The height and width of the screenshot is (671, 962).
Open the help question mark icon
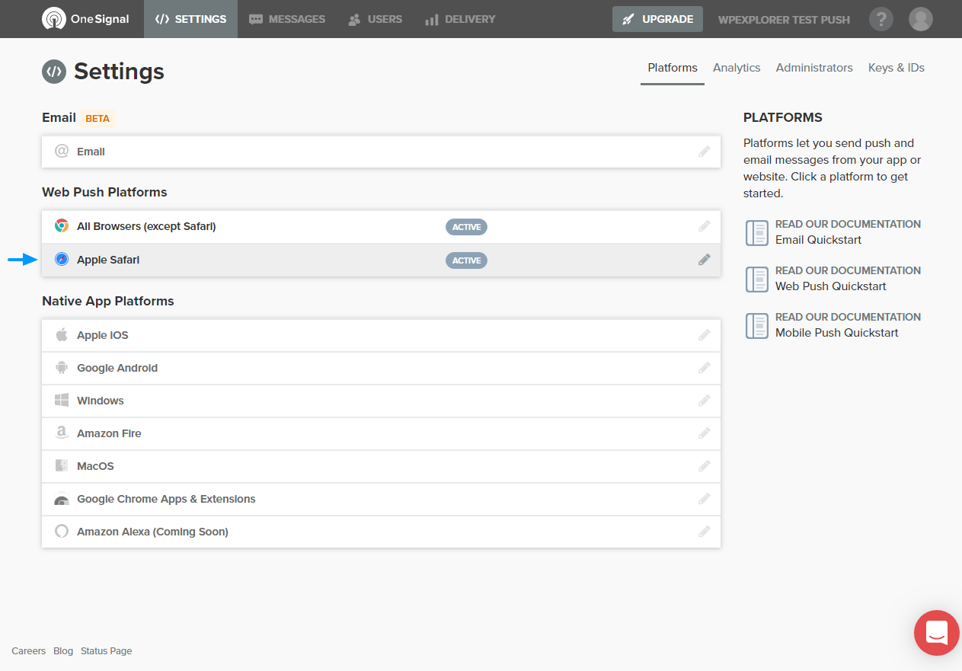(881, 19)
